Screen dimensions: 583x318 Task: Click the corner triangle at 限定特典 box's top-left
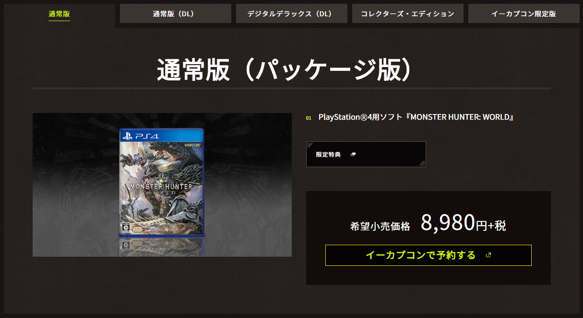(x=310, y=145)
